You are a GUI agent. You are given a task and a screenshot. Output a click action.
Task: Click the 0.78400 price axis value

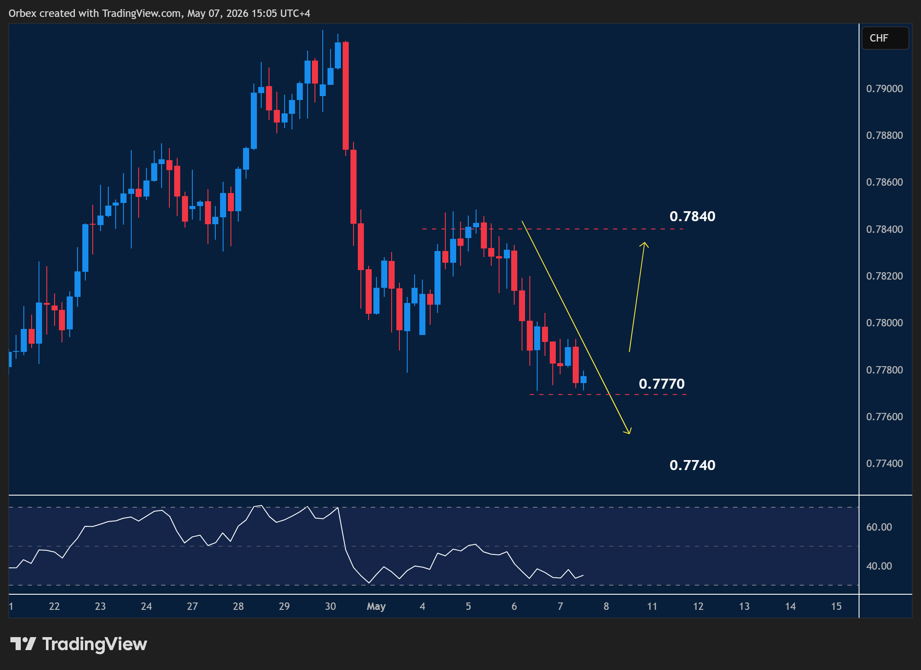[x=885, y=229]
